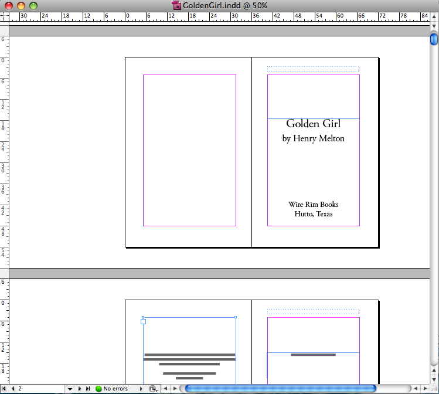
Task: Select top-right handle of selected text frame
Action: click(236, 317)
